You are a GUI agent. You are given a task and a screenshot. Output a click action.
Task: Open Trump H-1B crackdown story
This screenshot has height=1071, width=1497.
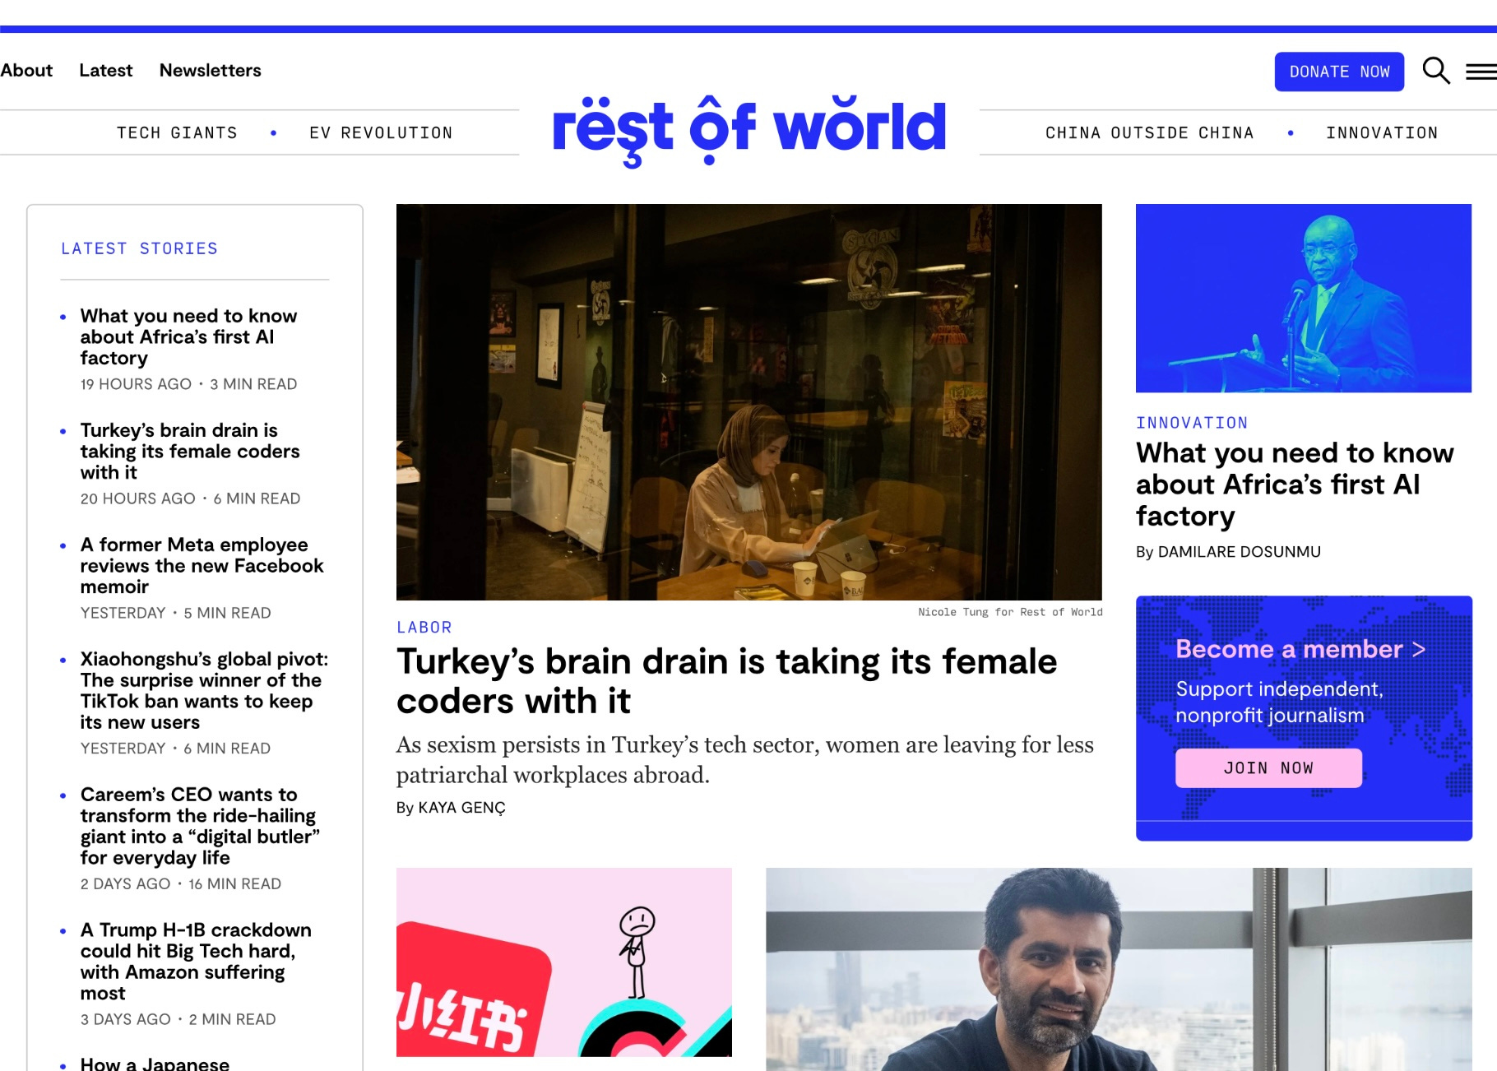coord(196,962)
